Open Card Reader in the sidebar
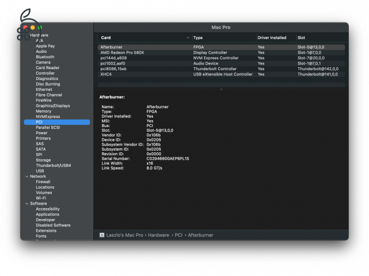 [47, 68]
